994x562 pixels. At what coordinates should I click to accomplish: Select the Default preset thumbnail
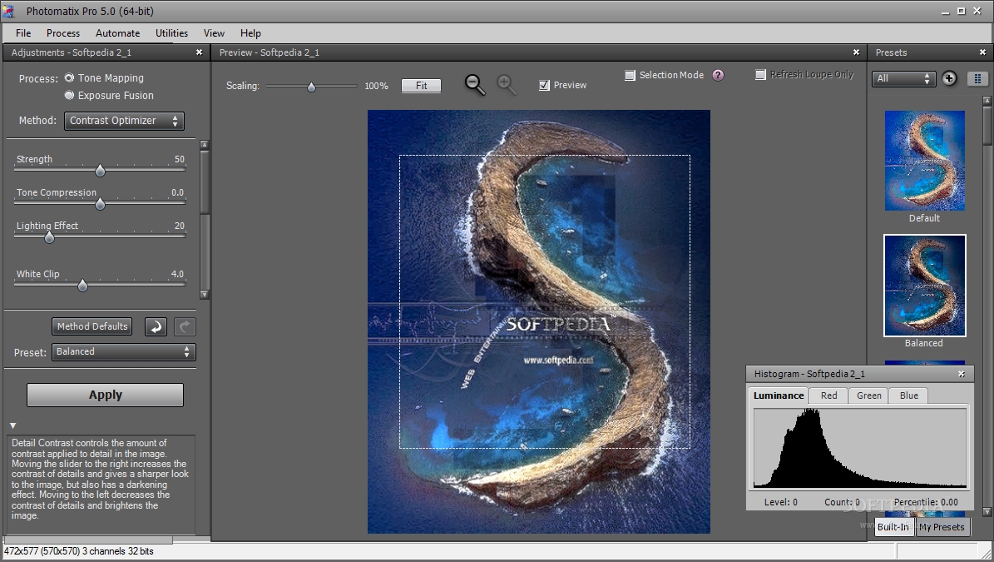(x=924, y=161)
